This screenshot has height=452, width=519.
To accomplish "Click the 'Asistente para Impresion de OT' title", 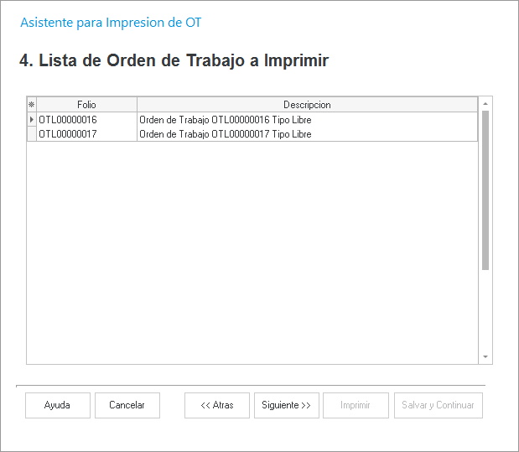I will 110,23.
